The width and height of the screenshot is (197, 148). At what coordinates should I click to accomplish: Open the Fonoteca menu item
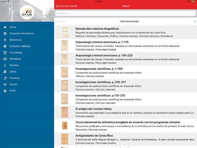[27, 78]
